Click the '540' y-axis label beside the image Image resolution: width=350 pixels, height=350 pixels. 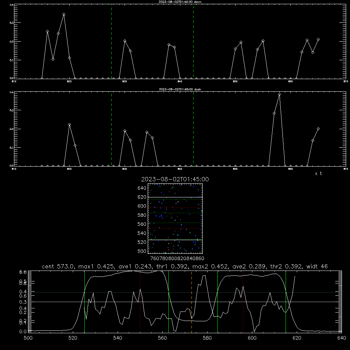coord(142,233)
